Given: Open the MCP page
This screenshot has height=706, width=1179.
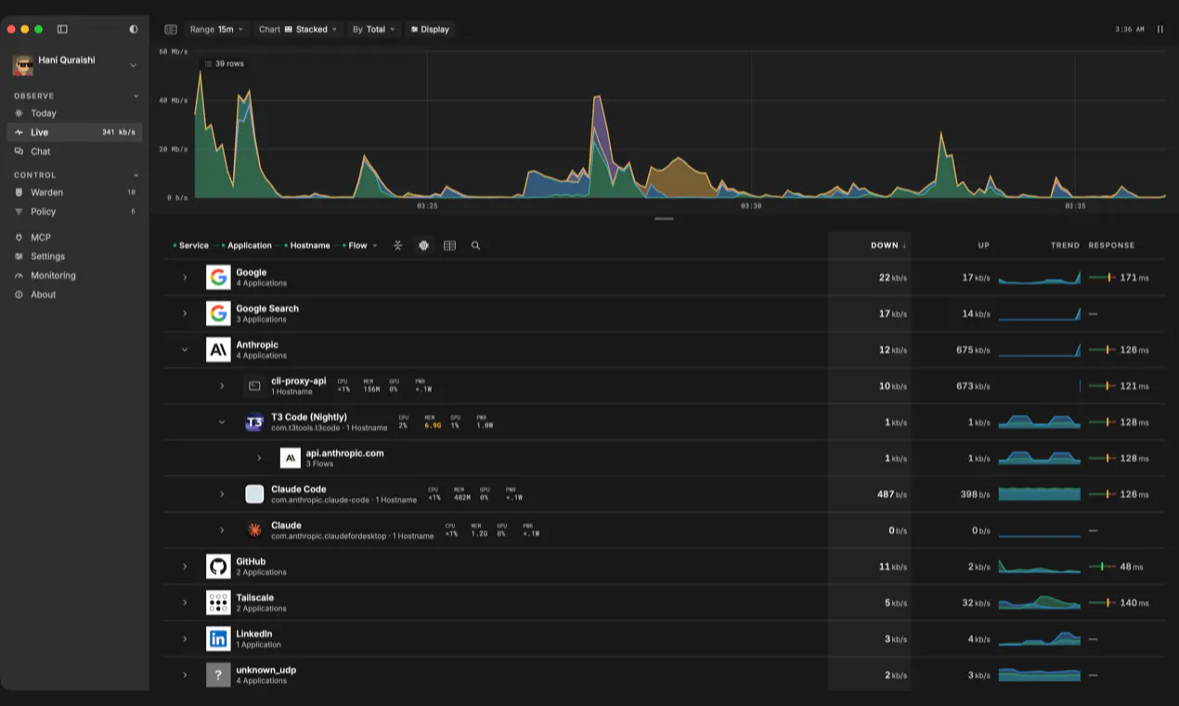Looking at the screenshot, I should 74,237.
